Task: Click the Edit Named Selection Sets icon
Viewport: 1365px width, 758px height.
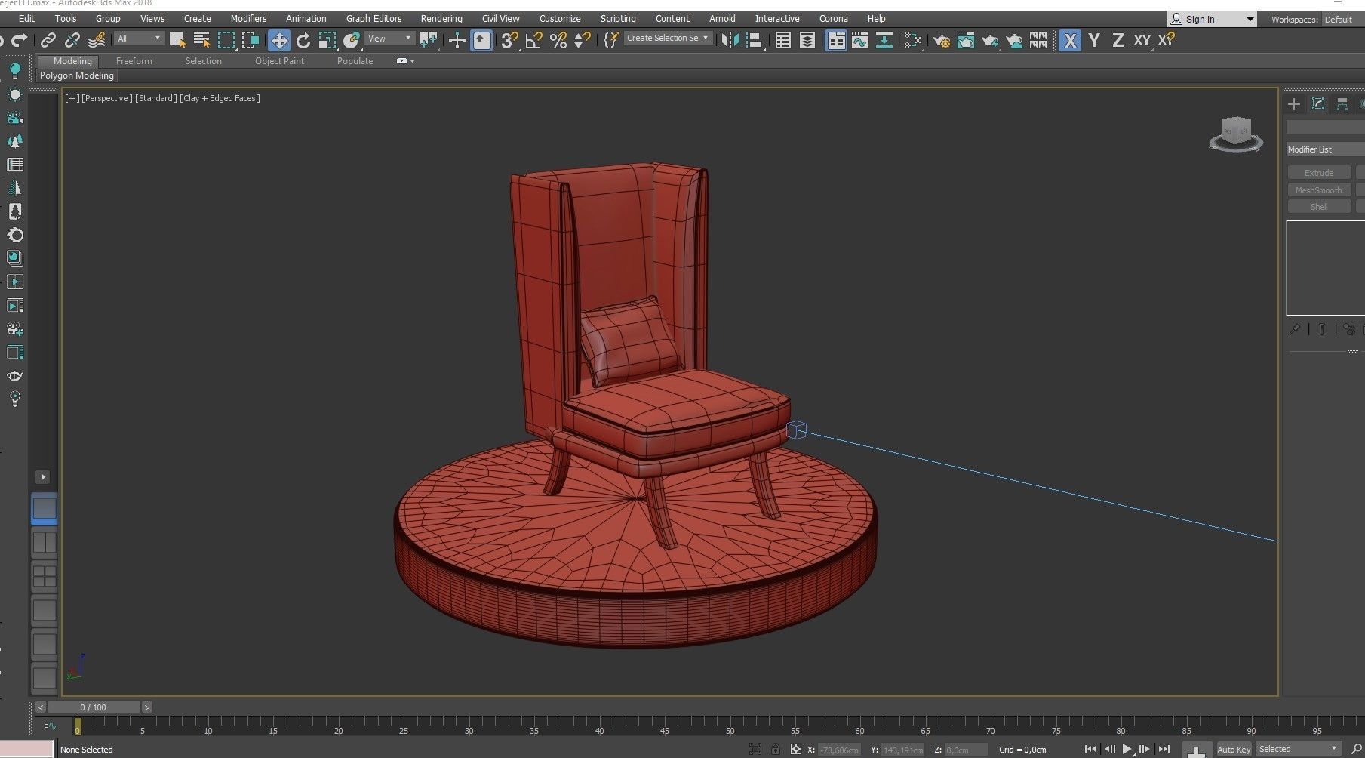Action: point(611,40)
